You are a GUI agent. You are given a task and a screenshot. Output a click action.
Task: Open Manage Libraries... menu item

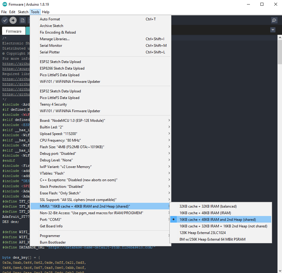point(100,39)
